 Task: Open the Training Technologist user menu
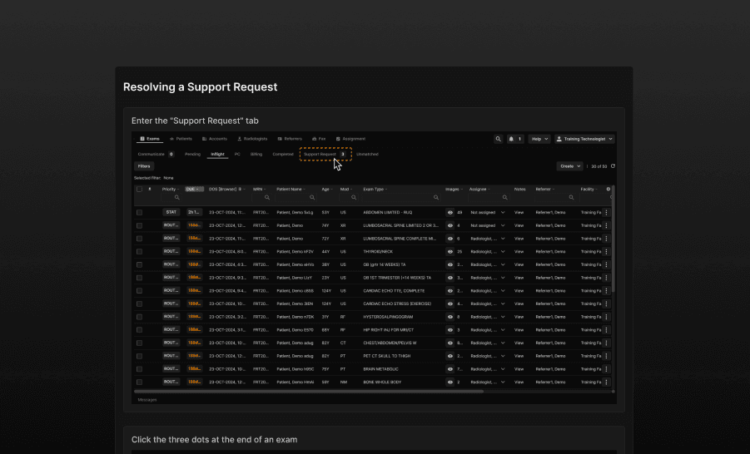point(584,139)
